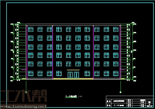
Task: Click the left entrance door
Action: point(70,75)
